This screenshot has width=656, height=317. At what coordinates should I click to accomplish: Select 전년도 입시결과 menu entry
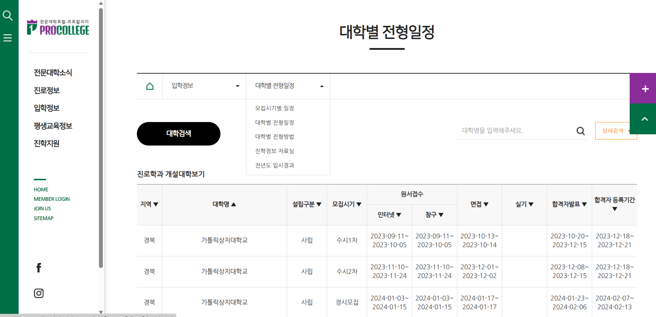274,166
